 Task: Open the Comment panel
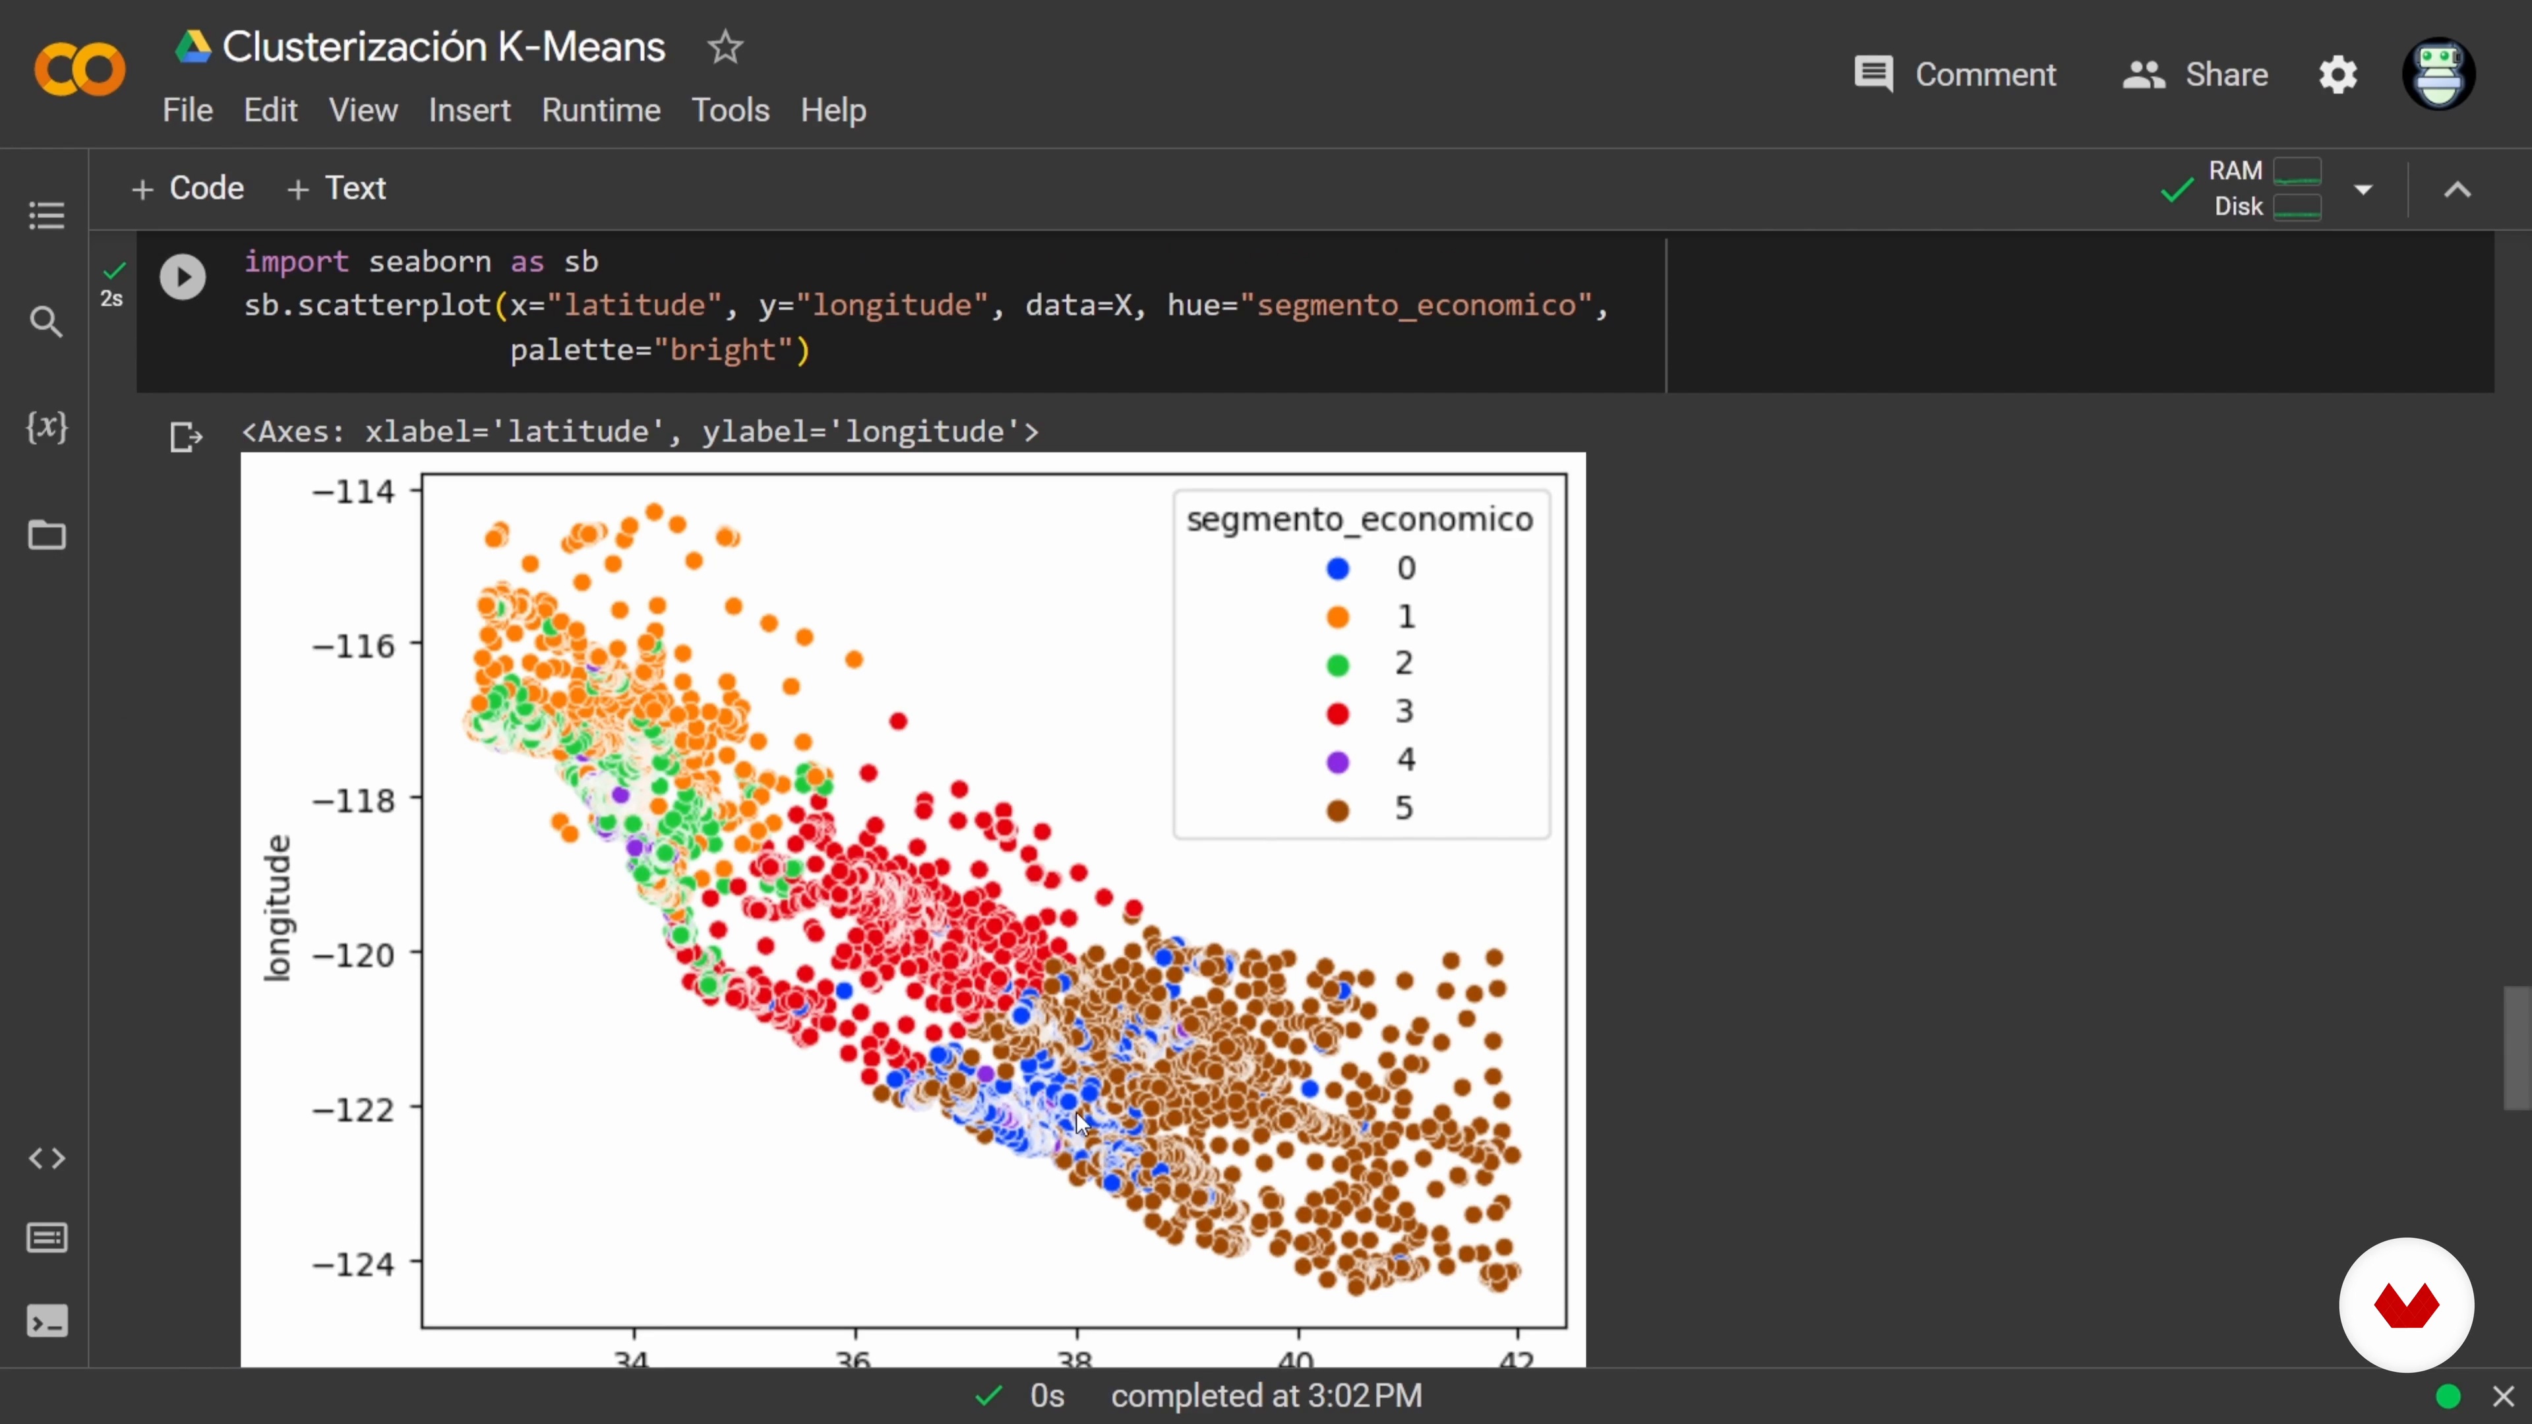[1954, 74]
